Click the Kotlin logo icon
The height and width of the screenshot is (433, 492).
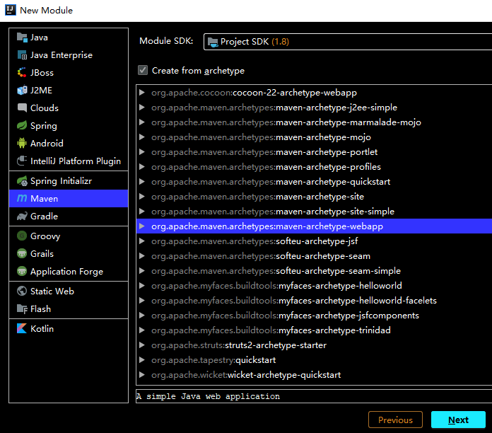tap(22, 328)
